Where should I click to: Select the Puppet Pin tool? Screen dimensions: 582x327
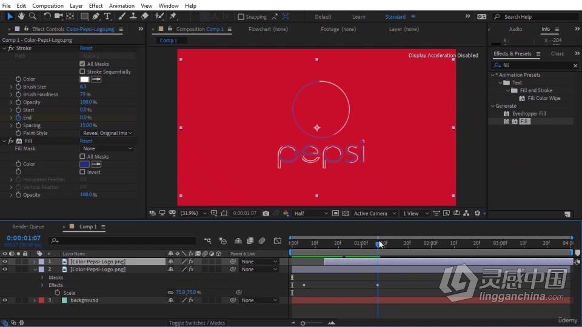[x=173, y=16]
